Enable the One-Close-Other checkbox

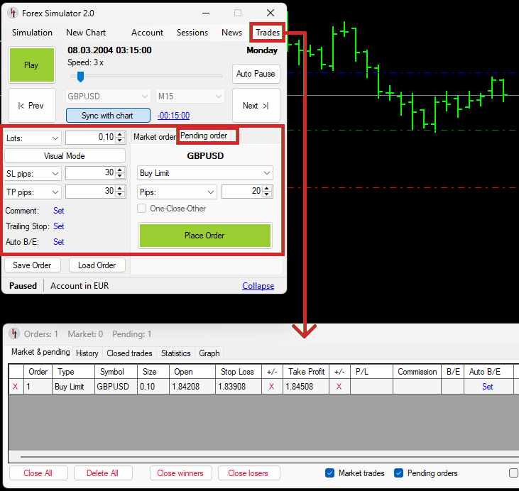point(142,209)
